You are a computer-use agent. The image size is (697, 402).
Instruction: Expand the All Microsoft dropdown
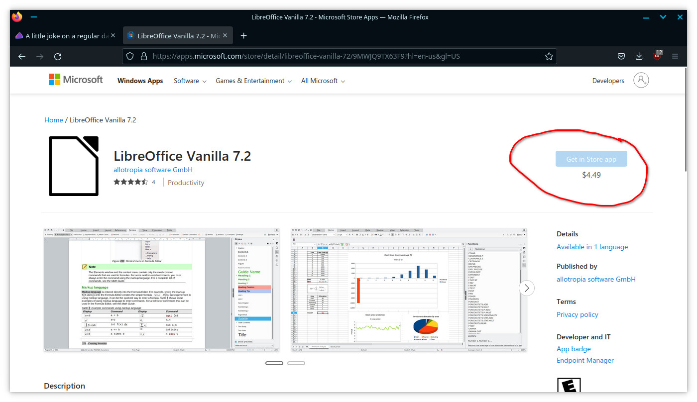323,81
